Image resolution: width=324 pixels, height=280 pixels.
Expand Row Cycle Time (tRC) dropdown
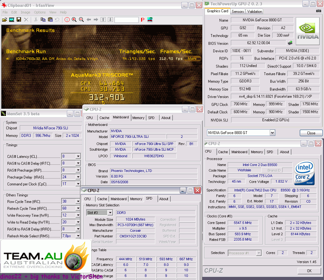[78, 201]
